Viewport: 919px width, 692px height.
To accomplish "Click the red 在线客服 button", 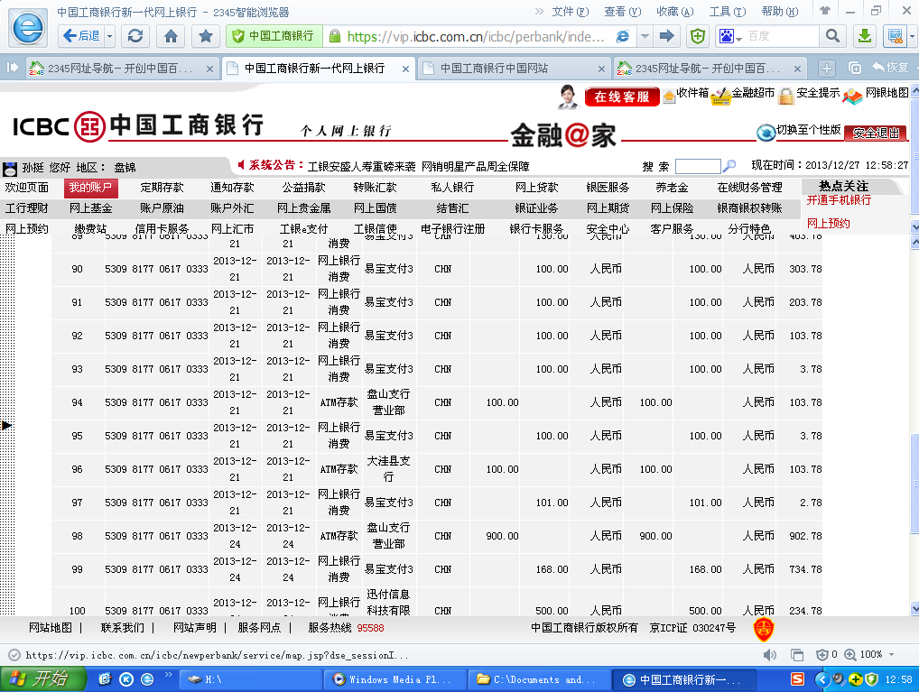I will (622, 97).
